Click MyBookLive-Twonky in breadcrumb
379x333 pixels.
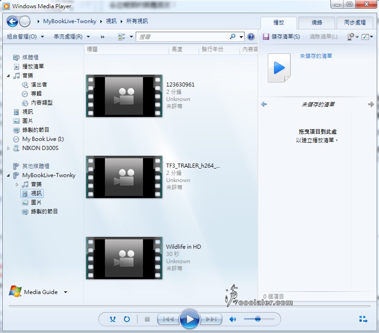[69, 21]
